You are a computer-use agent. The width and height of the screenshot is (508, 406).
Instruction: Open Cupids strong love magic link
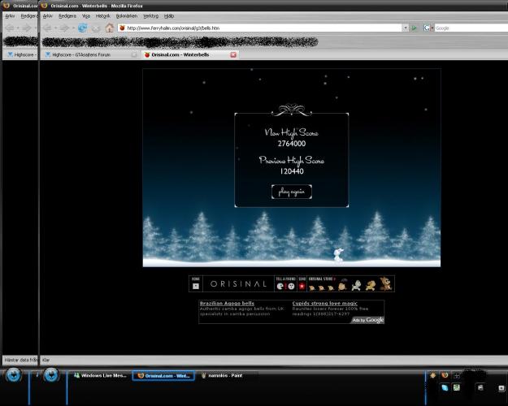[325, 303]
